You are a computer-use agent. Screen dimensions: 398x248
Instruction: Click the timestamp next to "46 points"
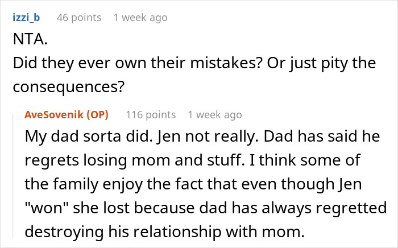click(140, 18)
